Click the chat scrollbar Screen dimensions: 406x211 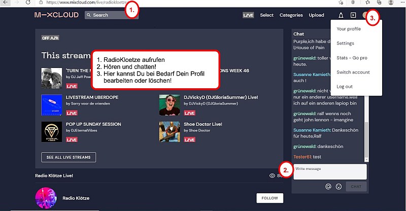(x=366, y=141)
